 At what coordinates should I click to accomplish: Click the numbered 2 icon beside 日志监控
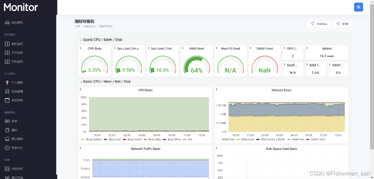coord(7,53)
